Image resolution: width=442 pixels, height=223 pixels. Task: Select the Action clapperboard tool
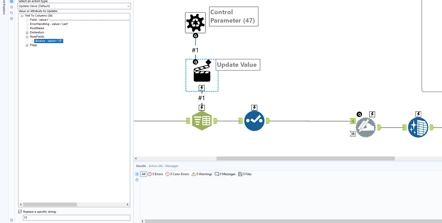point(202,74)
